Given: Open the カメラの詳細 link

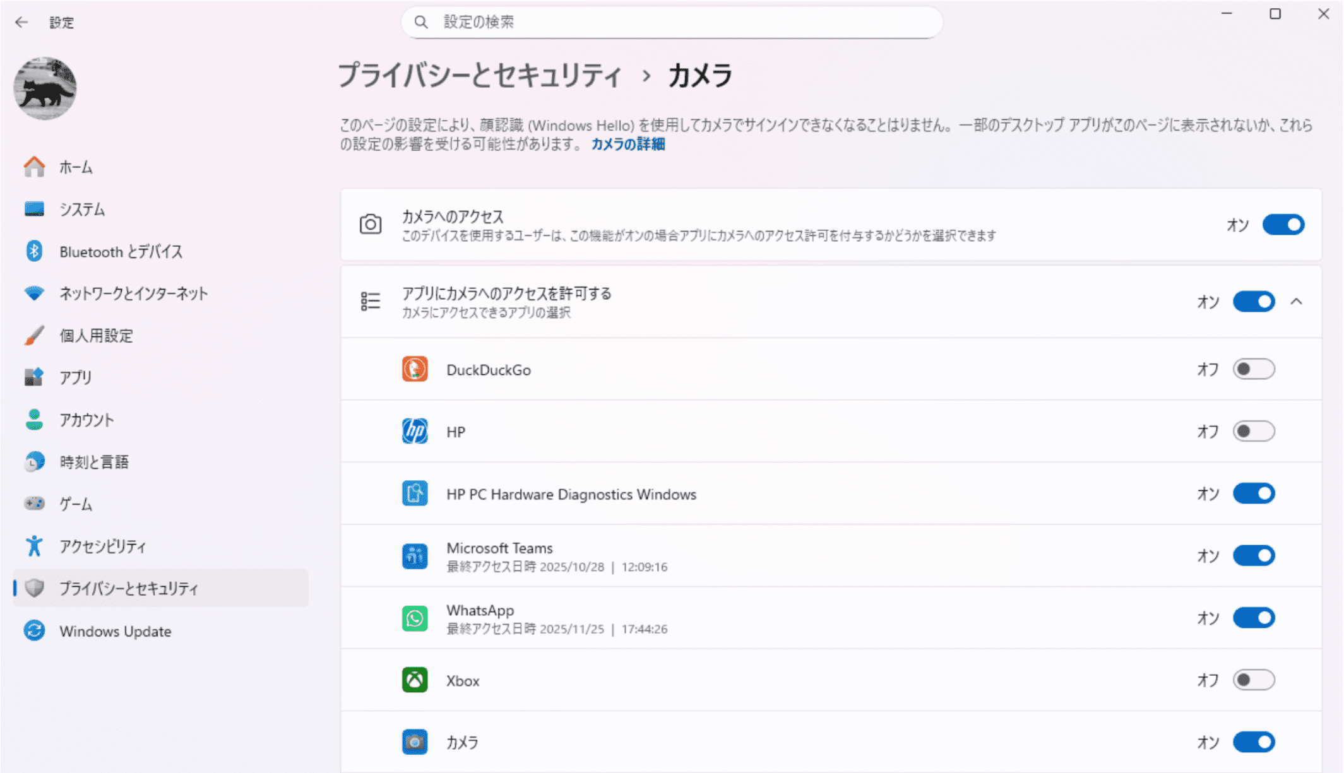Looking at the screenshot, I should point(627,145).
